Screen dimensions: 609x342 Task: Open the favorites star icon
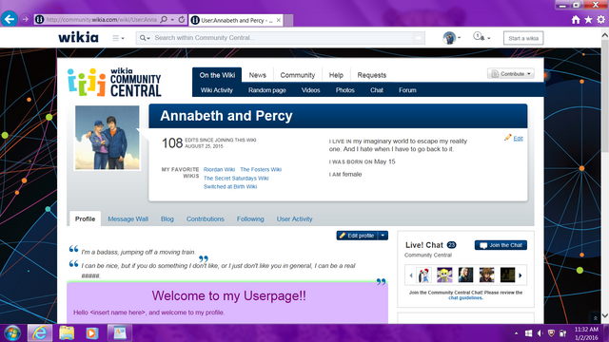pos(588,20)
